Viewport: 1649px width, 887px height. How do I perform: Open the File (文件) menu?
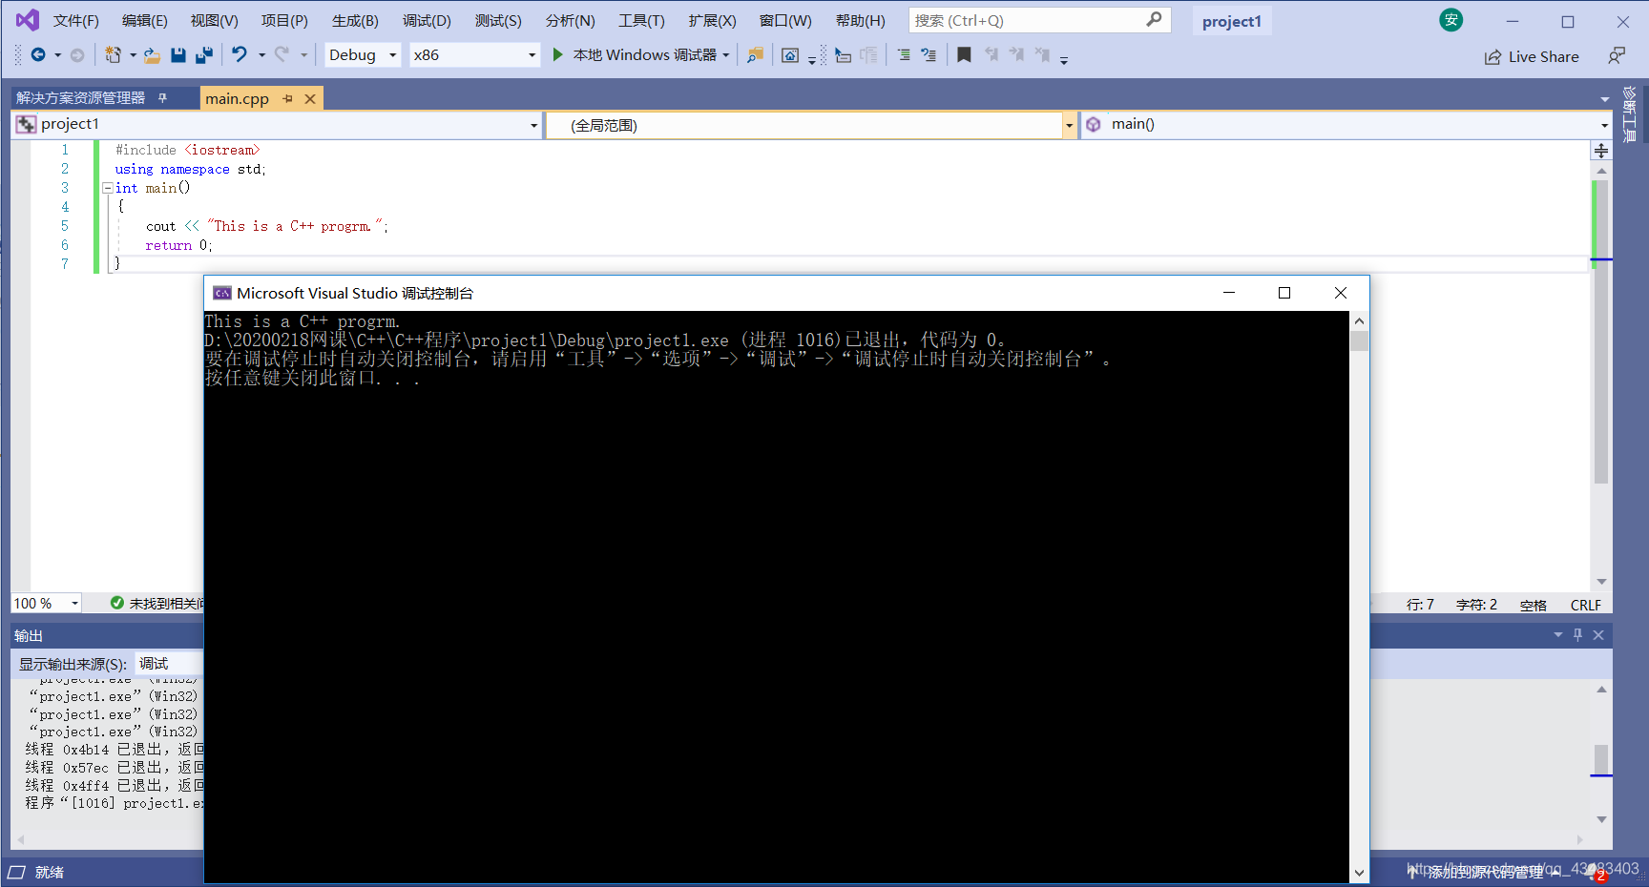click(x=75, y=20)
